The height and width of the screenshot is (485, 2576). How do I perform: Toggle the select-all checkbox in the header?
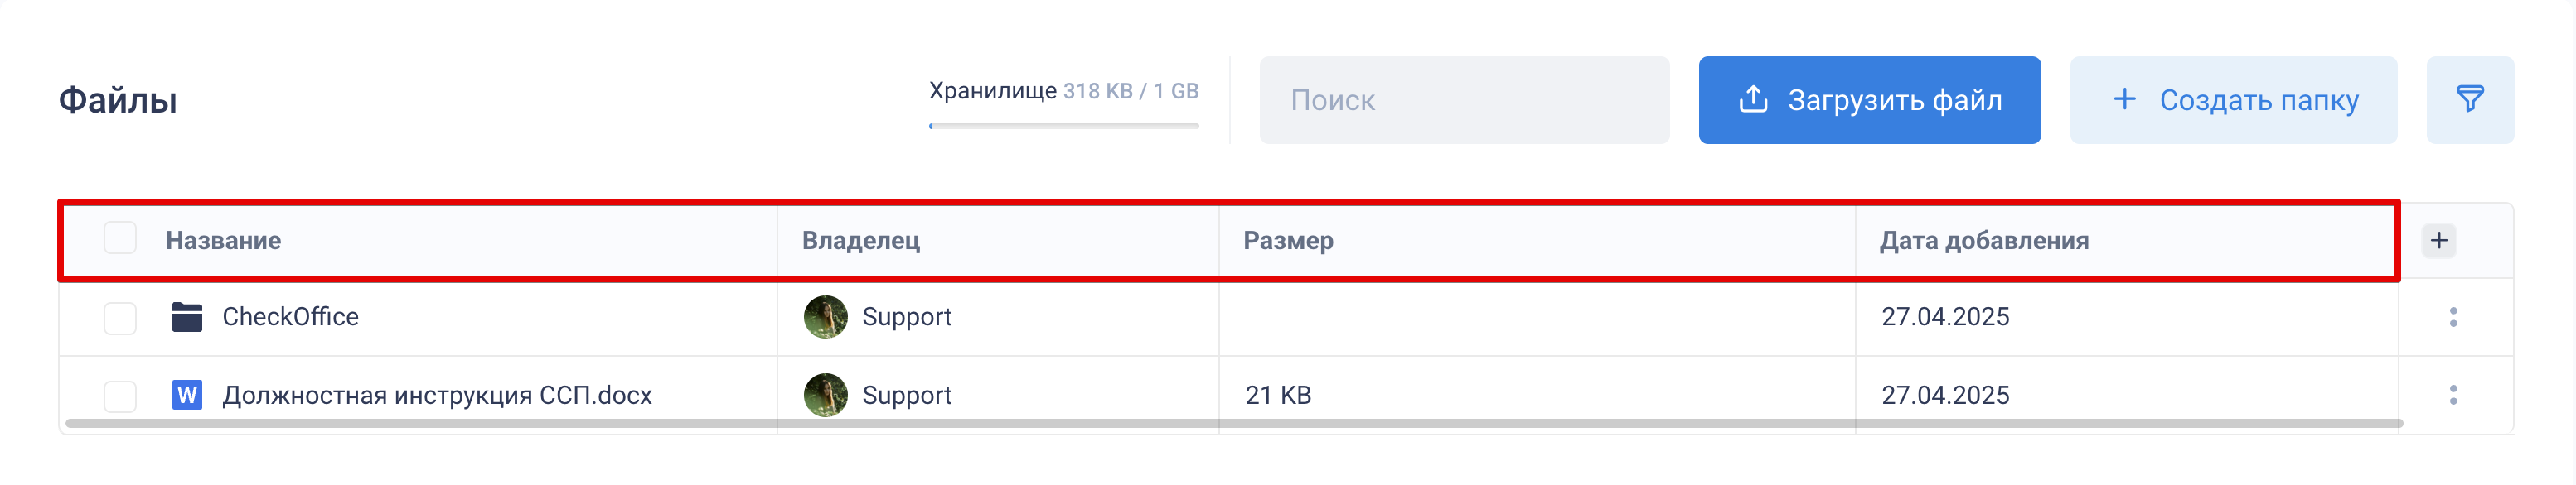click(120, 238)
